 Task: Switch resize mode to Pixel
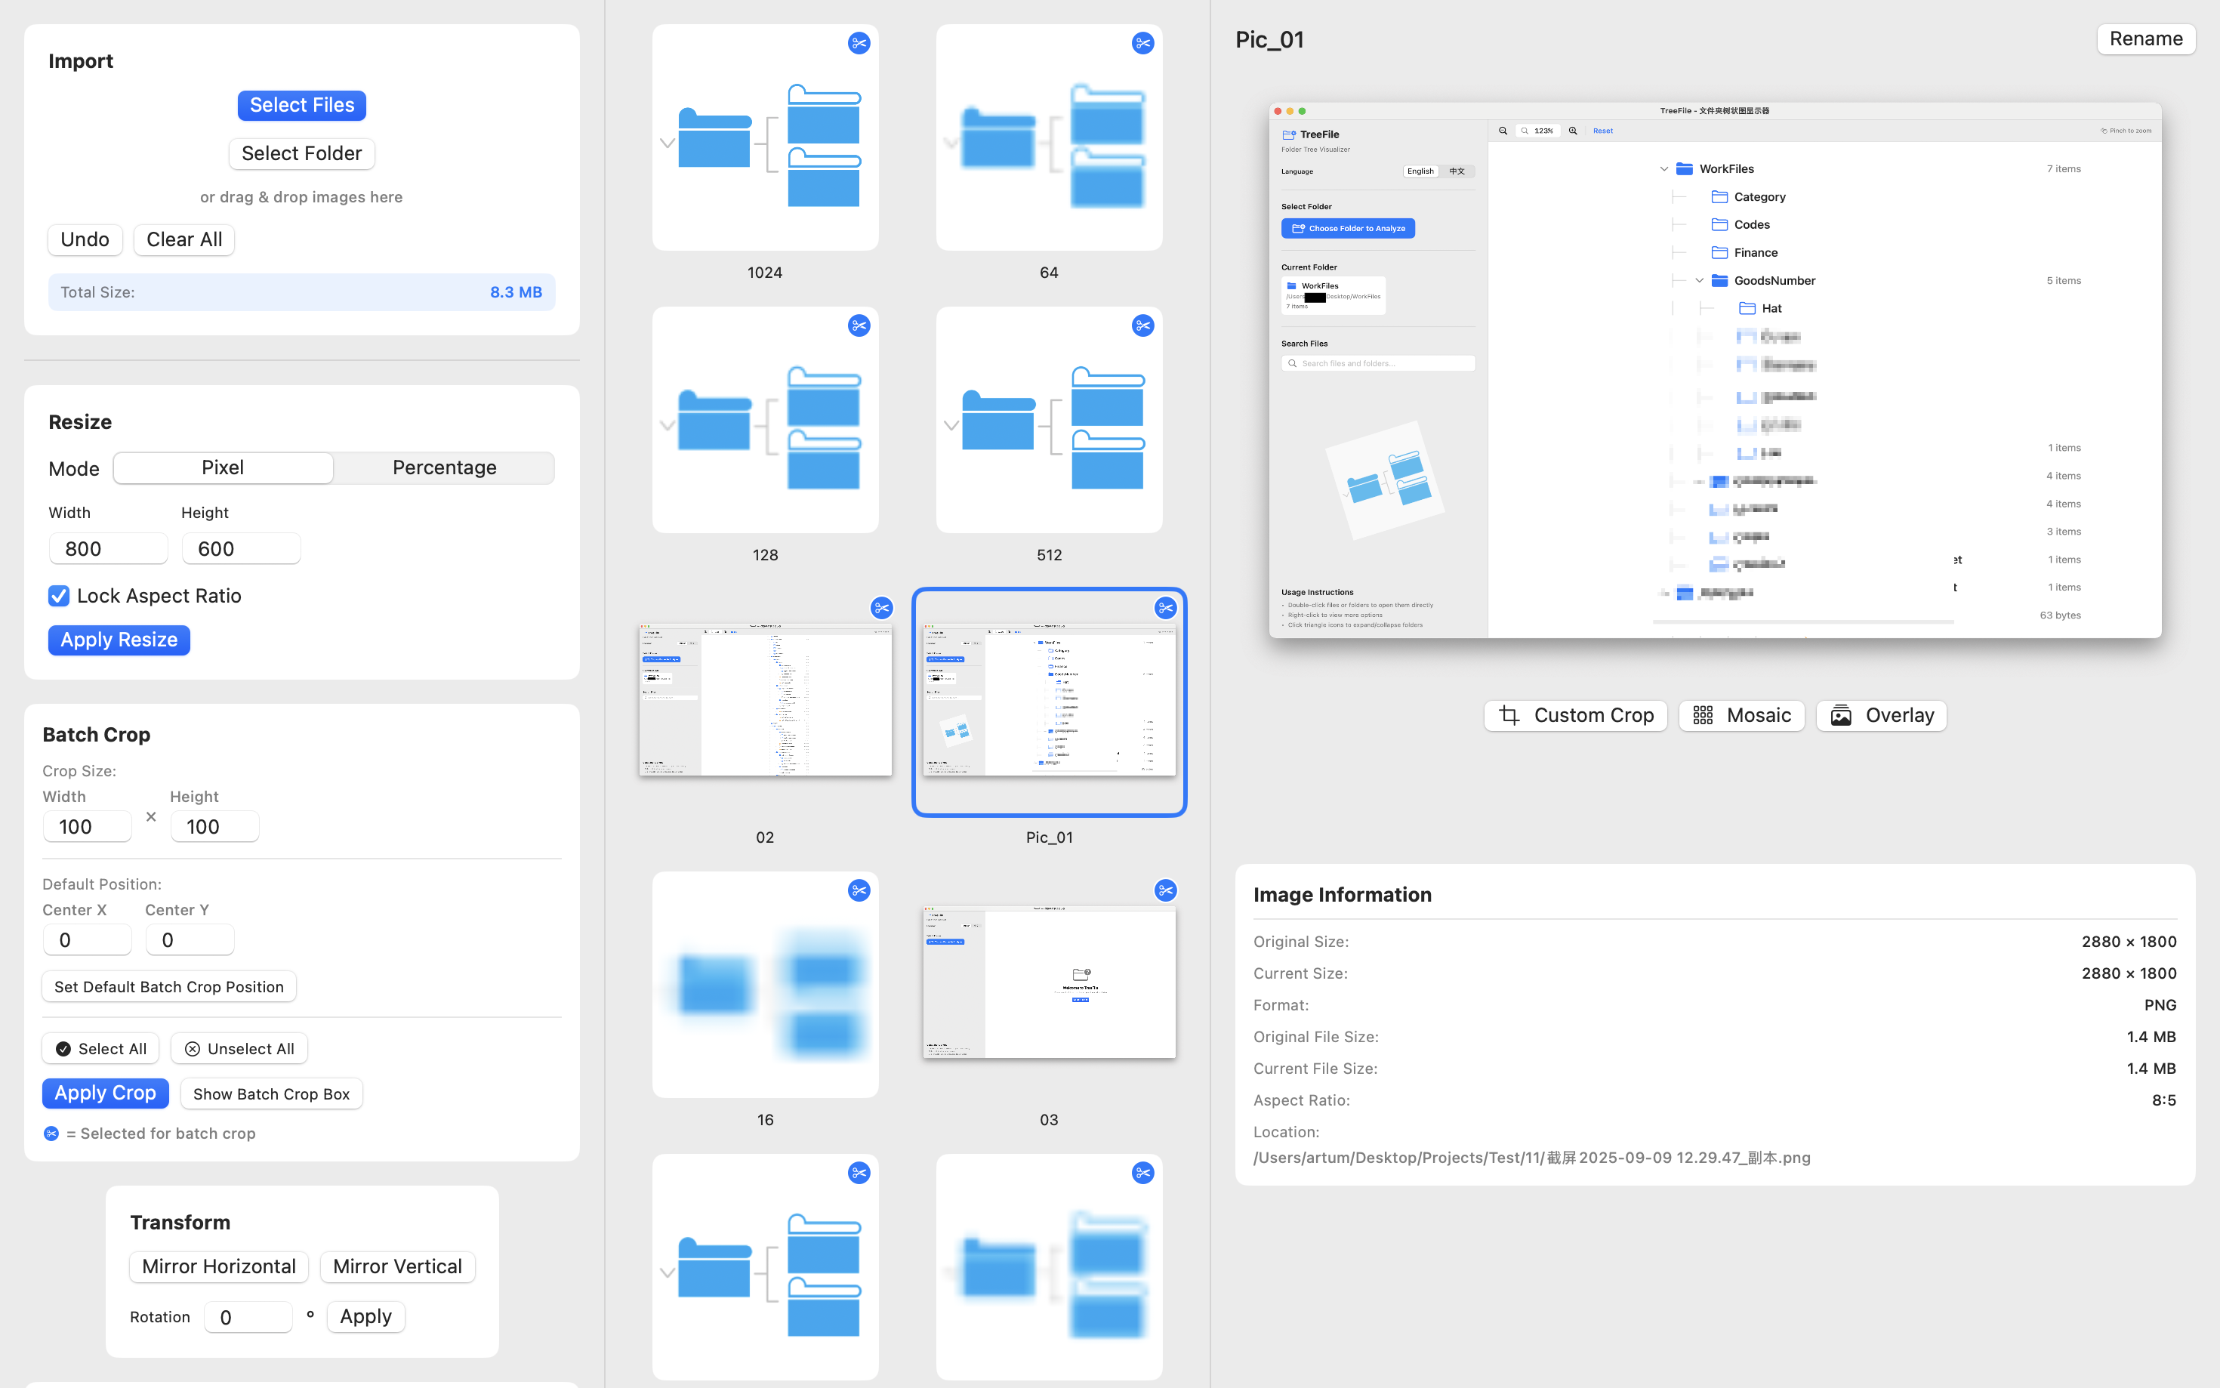tap(223, 467)
